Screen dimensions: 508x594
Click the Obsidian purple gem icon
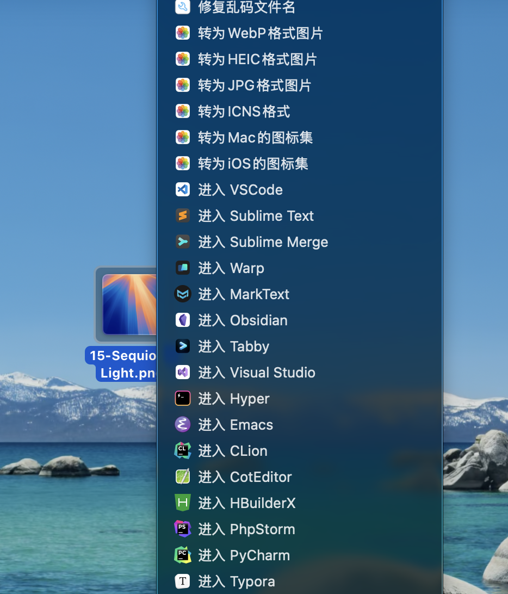coord(183,320)
